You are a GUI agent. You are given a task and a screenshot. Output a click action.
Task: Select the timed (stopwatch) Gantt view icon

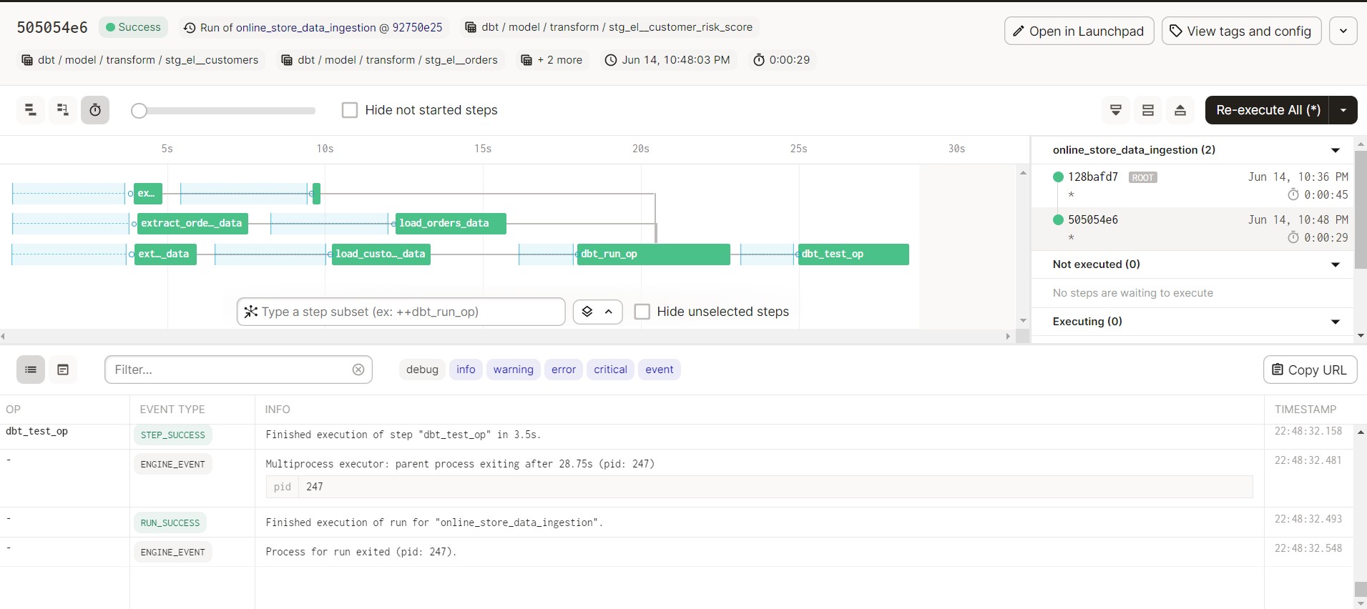pos(95,110)
